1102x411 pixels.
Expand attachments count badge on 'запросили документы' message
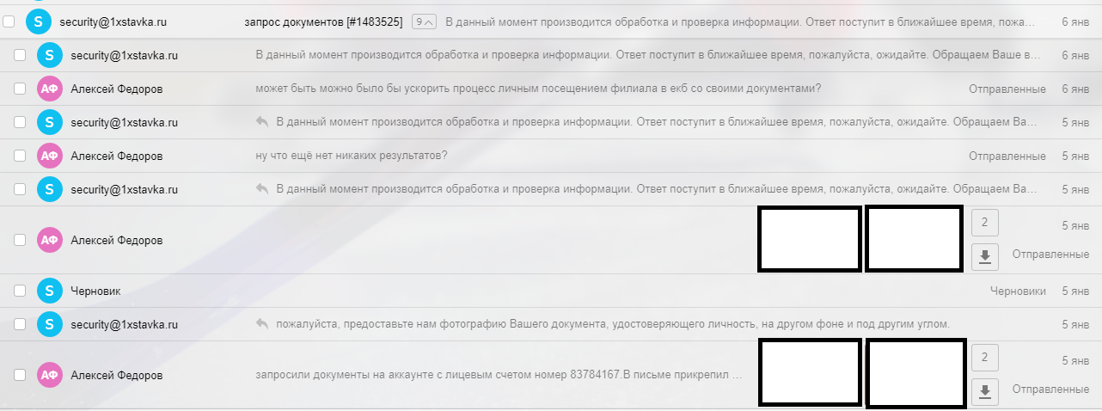[x=984, y=358]
